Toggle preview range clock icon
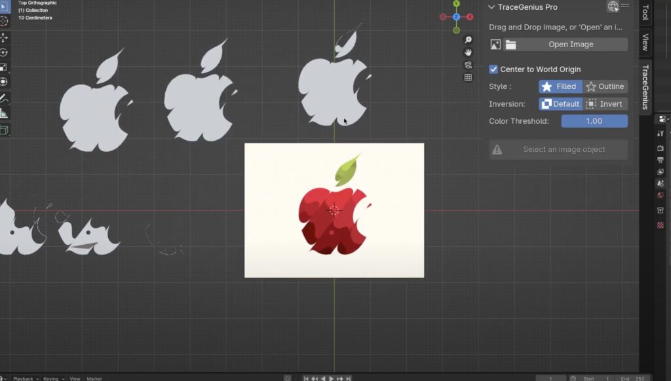 [573, 378]
